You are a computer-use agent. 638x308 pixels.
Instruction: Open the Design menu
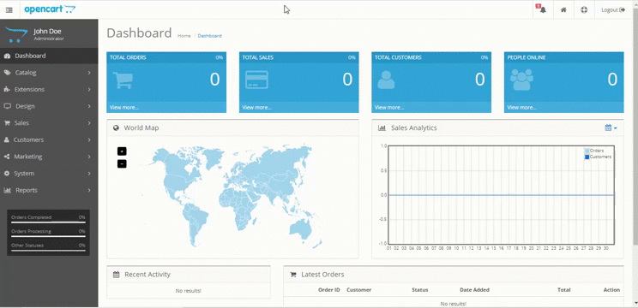coord(49,106)
